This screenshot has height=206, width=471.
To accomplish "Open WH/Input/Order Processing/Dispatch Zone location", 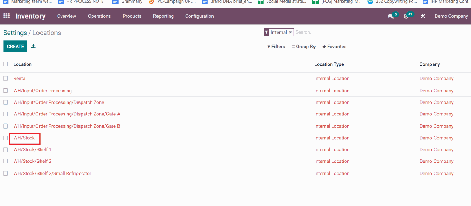I will pyautogui.click(x=59, y=102).
